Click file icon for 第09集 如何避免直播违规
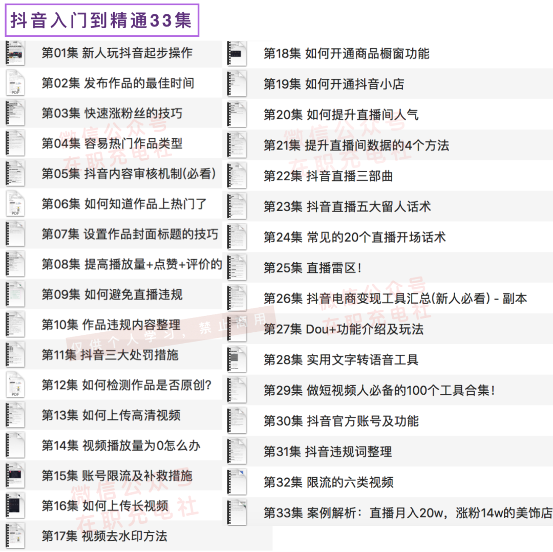553x552 pixels. point(15,294)
